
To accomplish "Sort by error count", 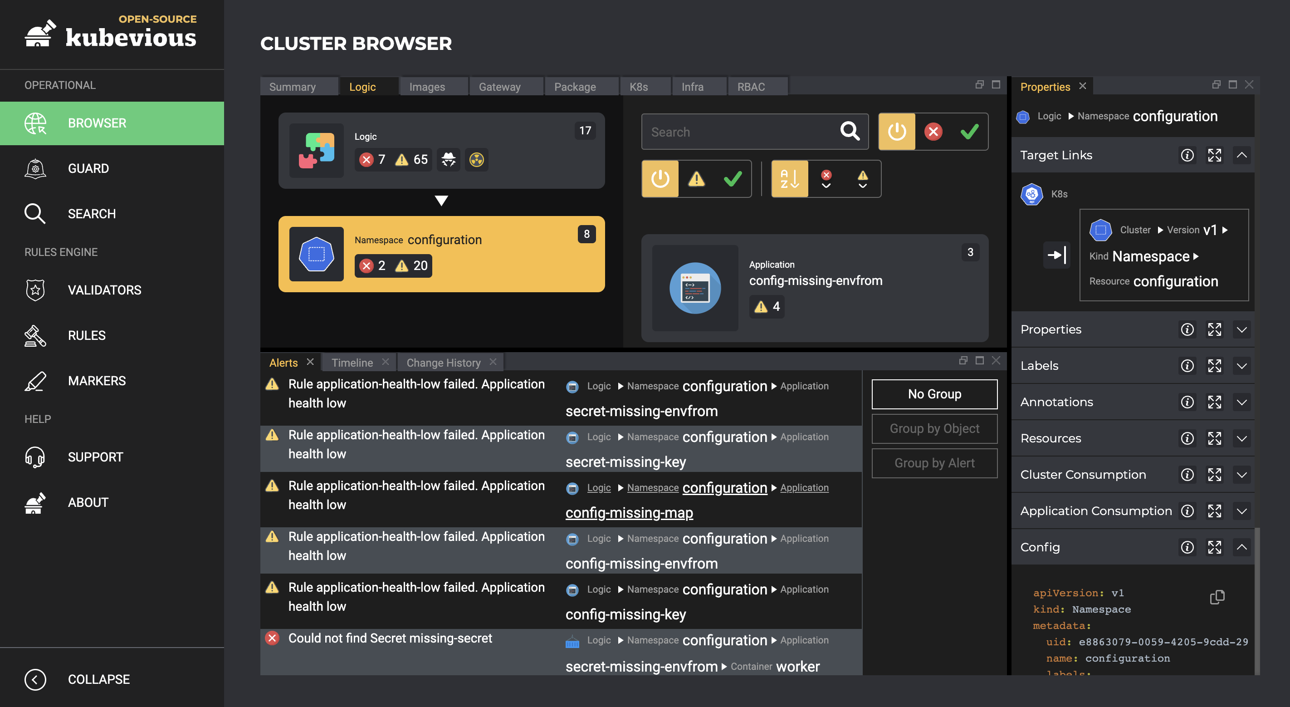I will coord(826,179).
